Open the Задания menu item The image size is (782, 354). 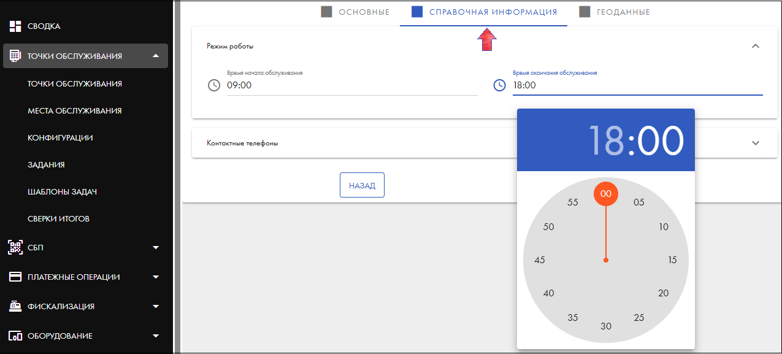[46, 165]
